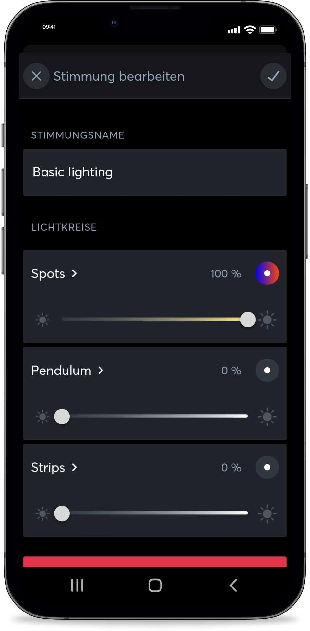
Task: Expand the Strips circuit details chevron
Action: 75,467
